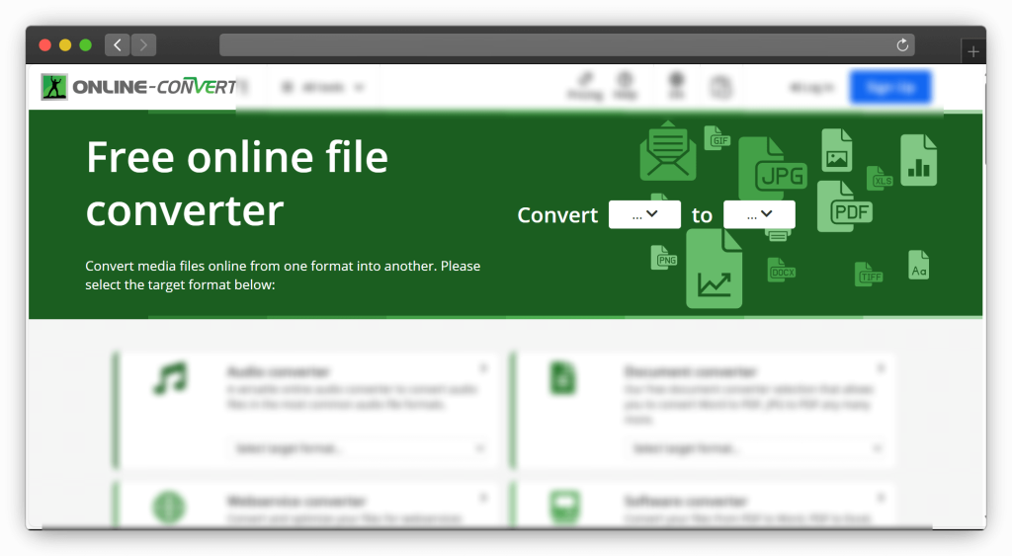Viewport: 1012px width, 556px height.
Task: Expand Audio converter's Select target format list
Action: point(359,448)
